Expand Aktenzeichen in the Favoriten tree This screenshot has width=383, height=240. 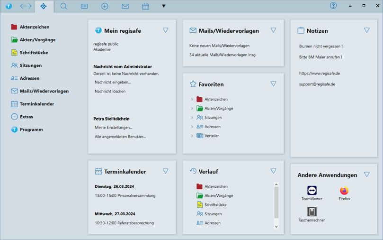[192, 100]
